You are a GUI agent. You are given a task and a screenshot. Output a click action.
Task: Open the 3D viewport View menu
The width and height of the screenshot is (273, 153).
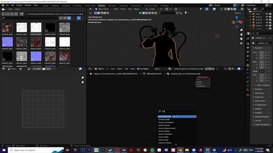(x=116, y=9)
